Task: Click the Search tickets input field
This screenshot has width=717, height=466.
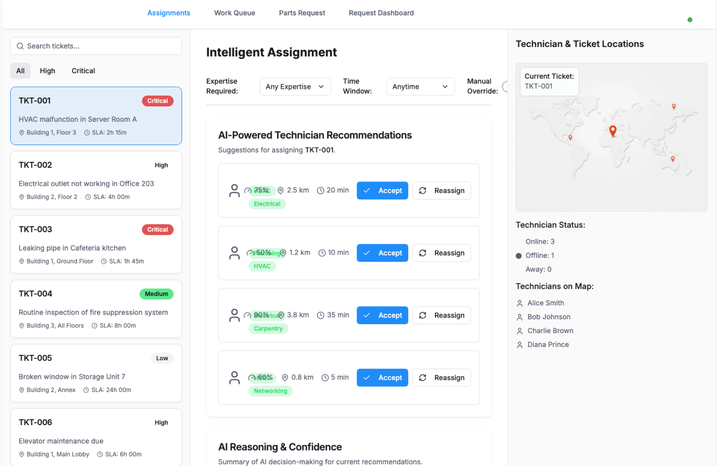Action: (101, 46)
